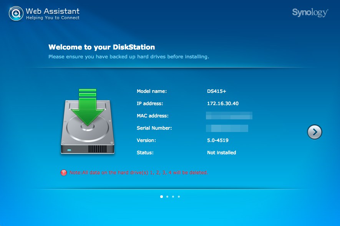This screenshot has height=226, width=340.
Task: Click the backup reminder subtitle text
Action: click(129, 57)
